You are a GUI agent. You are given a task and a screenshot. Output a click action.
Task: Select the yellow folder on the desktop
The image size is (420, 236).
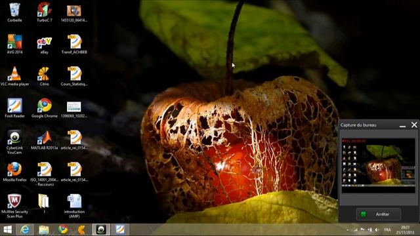pyautogui.click(x=44, y=203)
